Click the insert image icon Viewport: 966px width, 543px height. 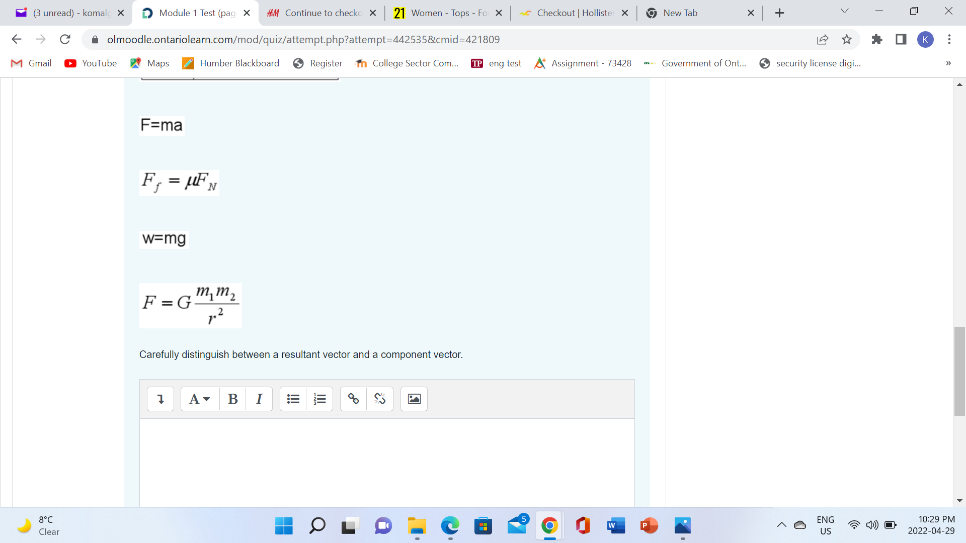[x=414, y=399]
